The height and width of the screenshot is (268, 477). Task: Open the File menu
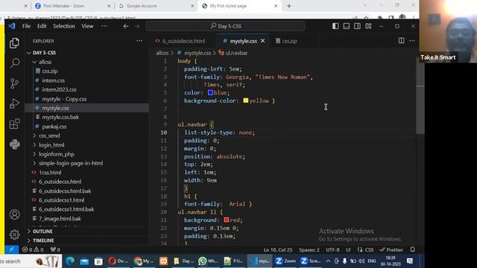point(27,26)
